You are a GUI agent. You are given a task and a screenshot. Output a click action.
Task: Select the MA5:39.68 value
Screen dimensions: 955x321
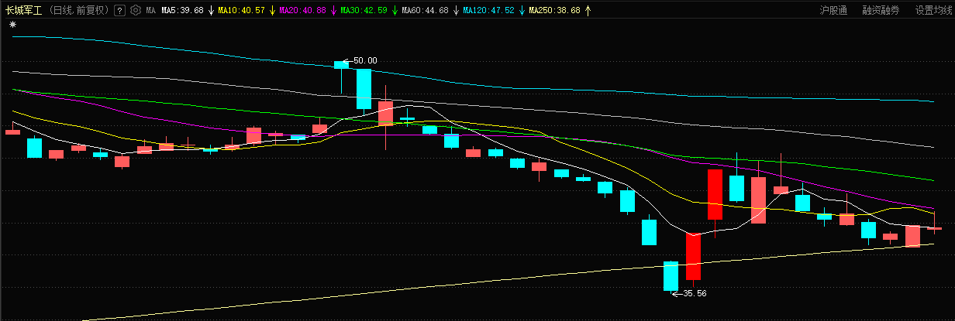pos(182,11)
